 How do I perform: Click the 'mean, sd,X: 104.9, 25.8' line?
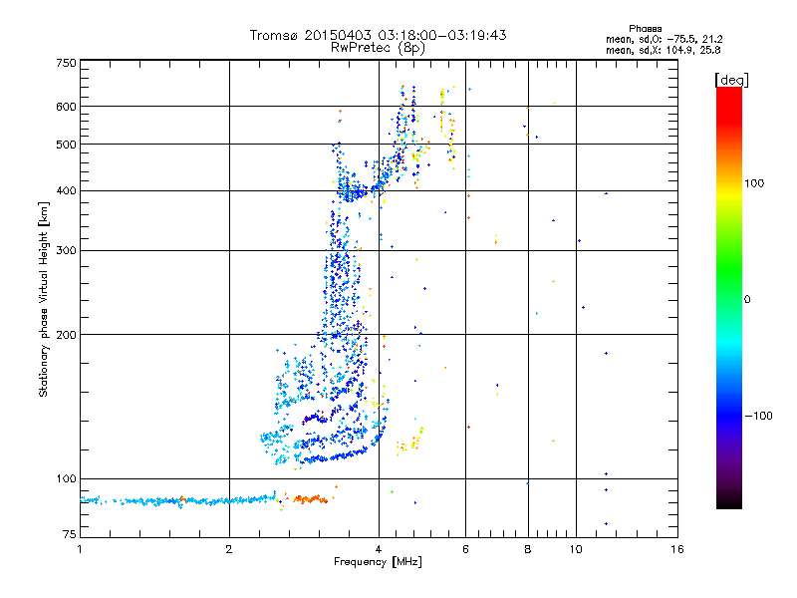pyautogui.click(x=663, y=50)
